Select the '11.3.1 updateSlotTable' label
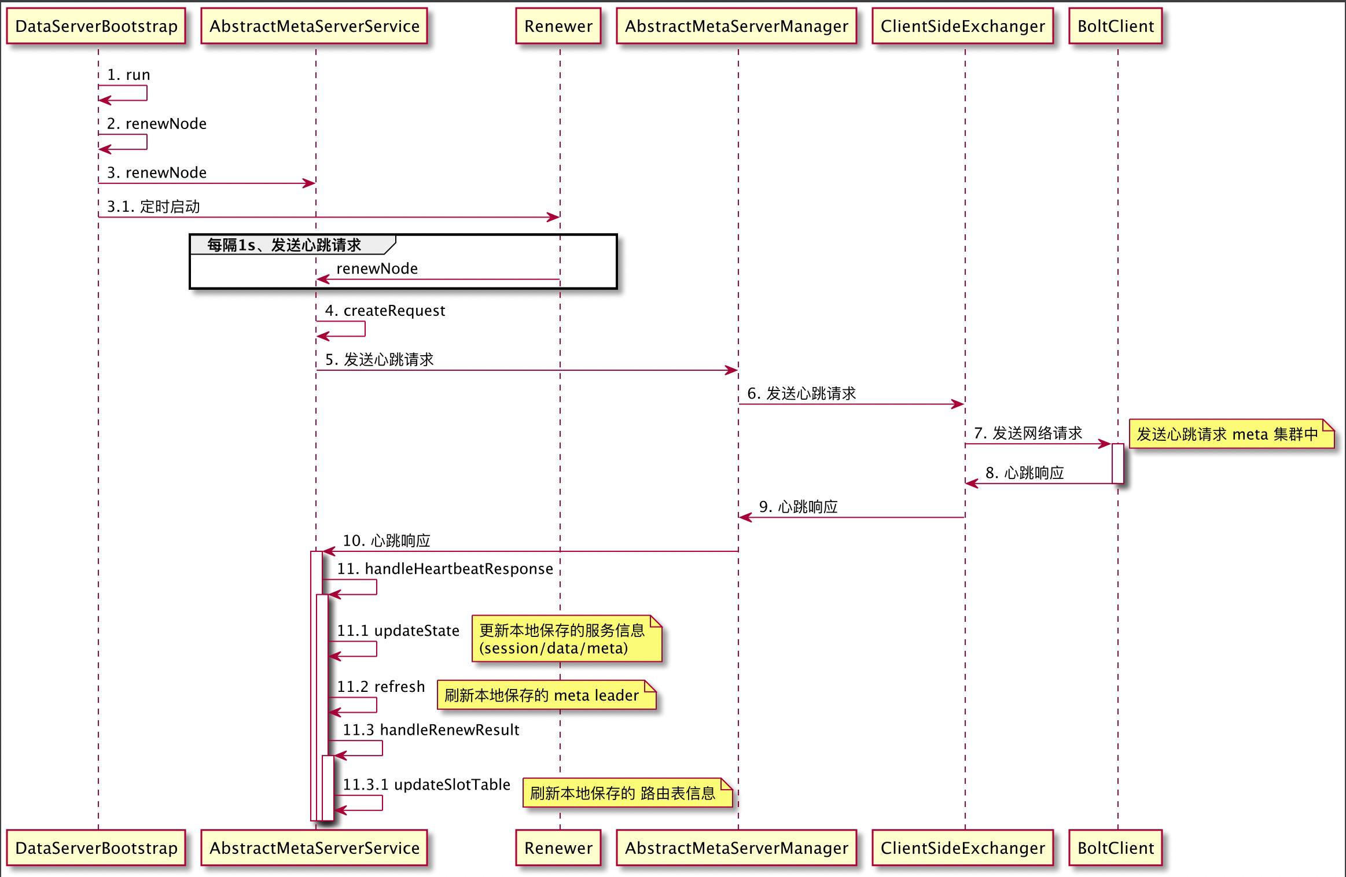The width and height of the screenshot is (1346, 877). (426, 784)
